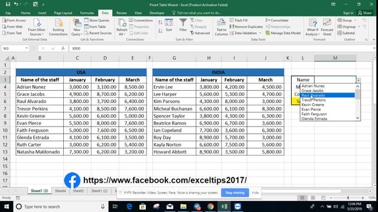Open Refresh All dropdown
The height and width of the screenshot is (212, 378).
coord(122,27)
